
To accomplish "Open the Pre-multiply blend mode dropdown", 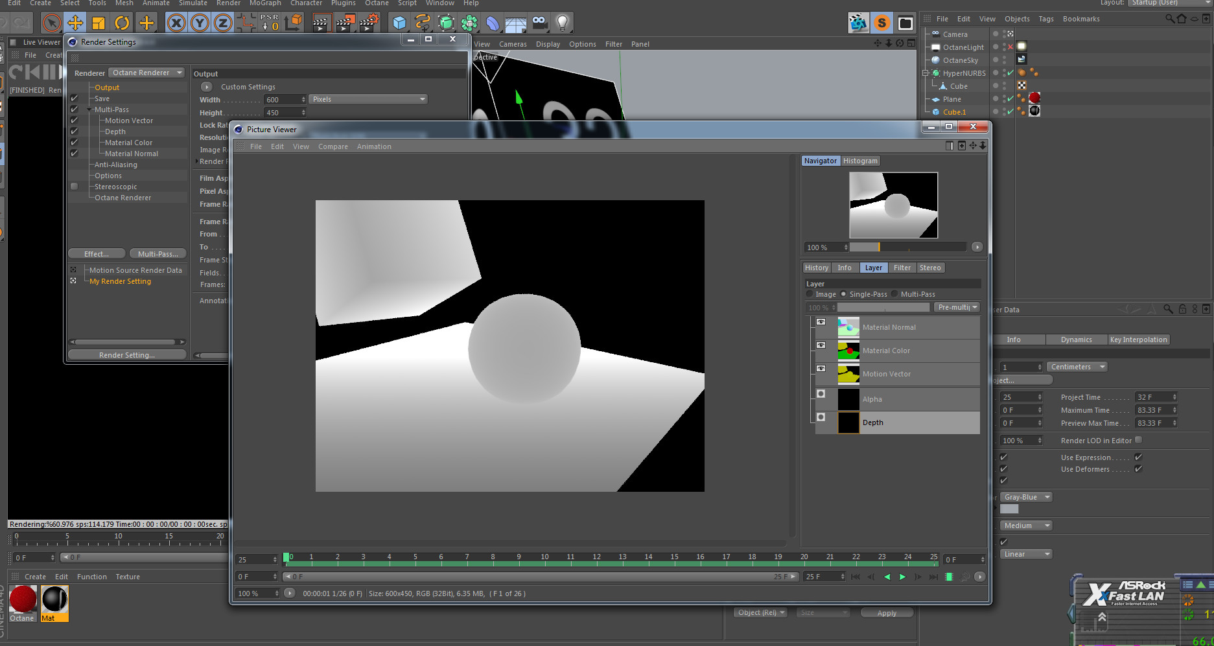I will [x=957, y=307].
